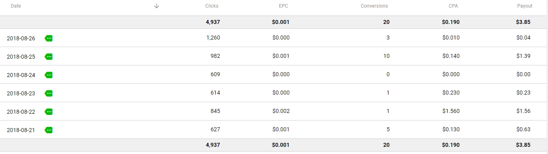Image resolution: width=548 pixels, height=154 pixels.
Task: Select the green tag icon for 2018-08-23
Action: (49, 93)
